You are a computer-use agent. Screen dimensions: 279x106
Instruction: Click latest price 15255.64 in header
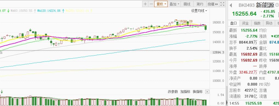[x=244, y=14]
